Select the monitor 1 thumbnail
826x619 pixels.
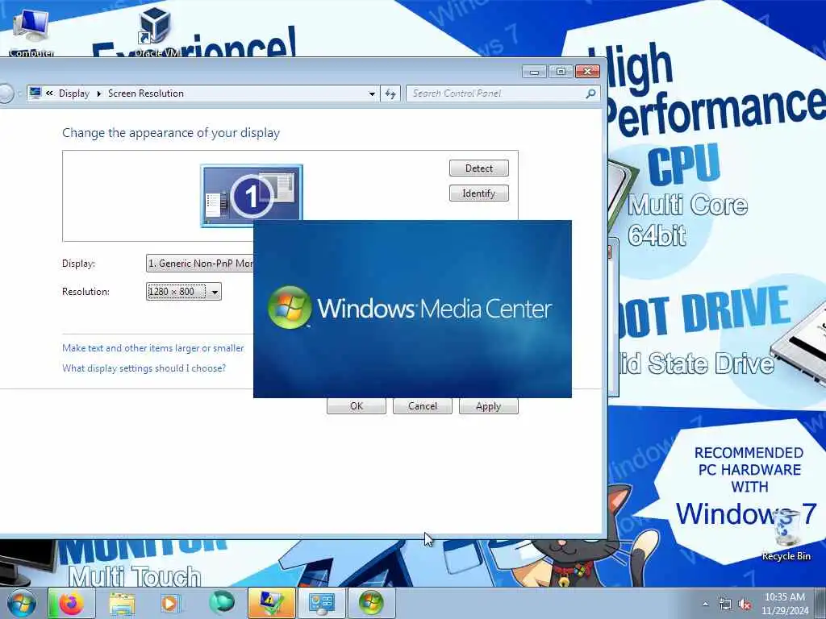point(252,195)
